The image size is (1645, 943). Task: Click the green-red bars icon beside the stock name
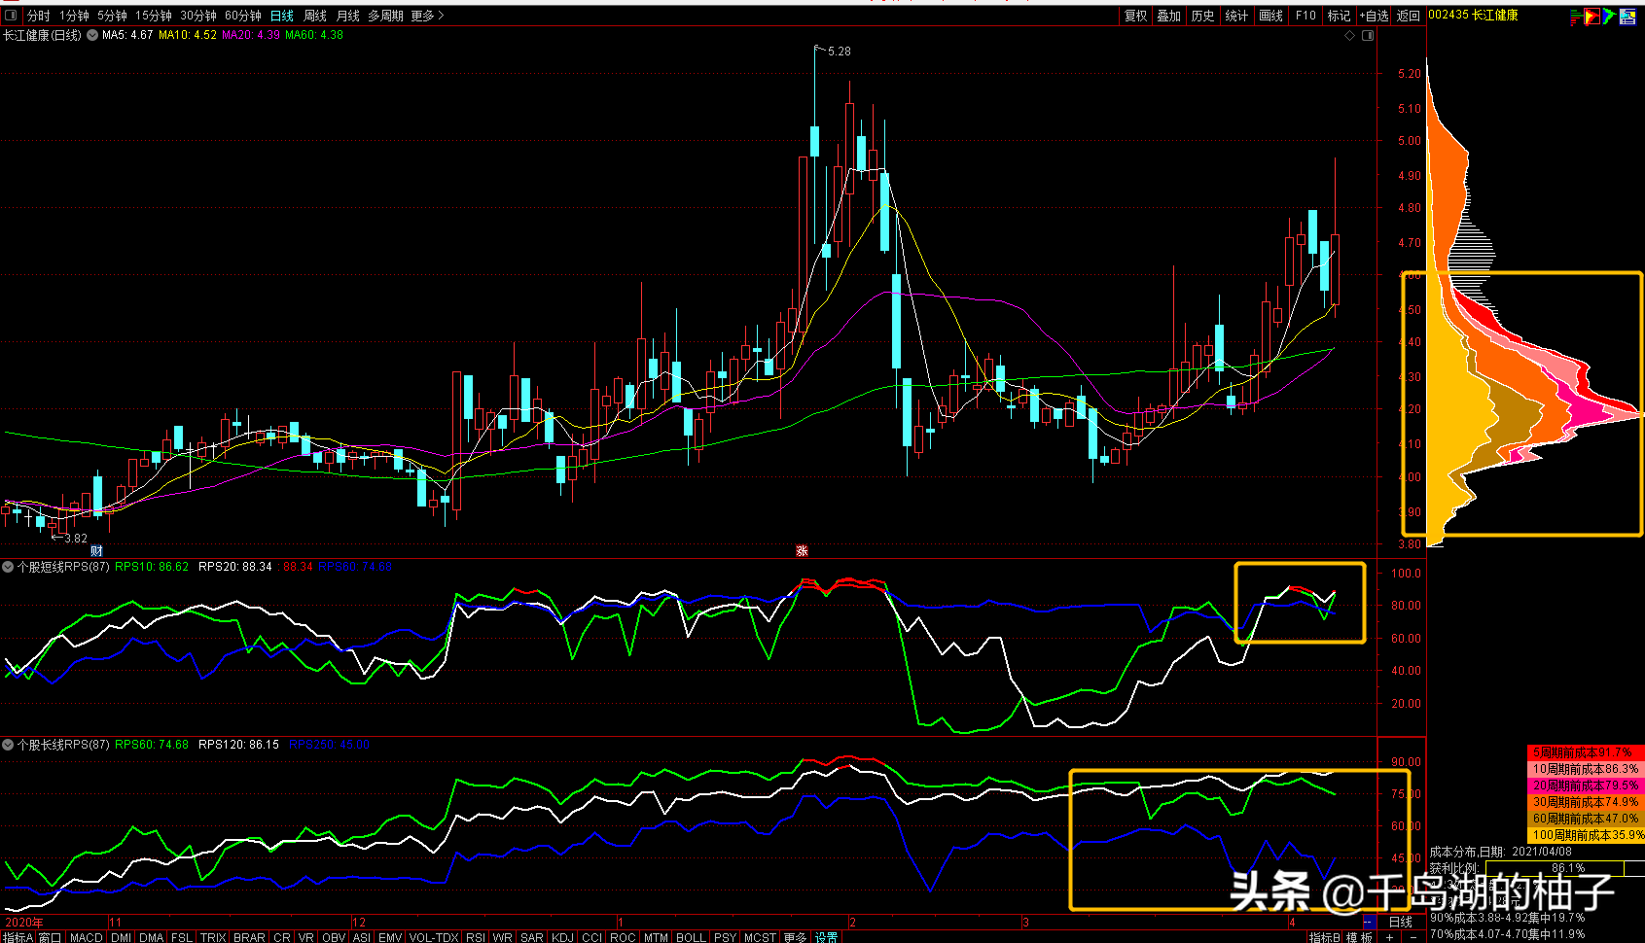pyautogui.click(x=1576, y=16)
